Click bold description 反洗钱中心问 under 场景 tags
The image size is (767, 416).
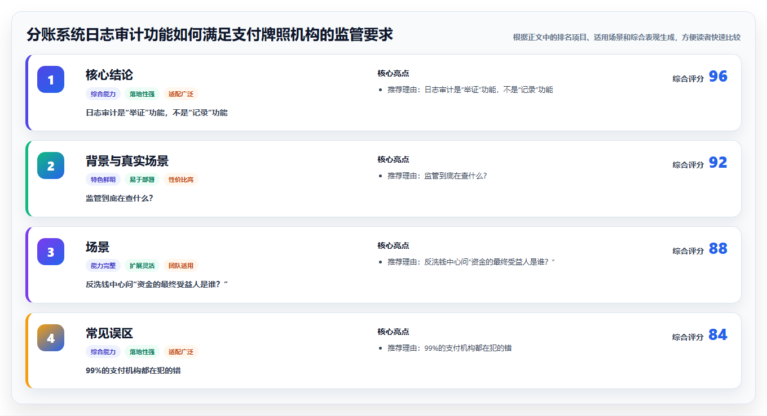pyautogui.click(x=157, y=285)
